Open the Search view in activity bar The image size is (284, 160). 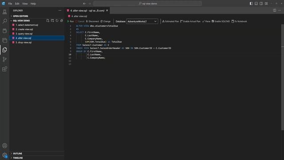(5, 21)
